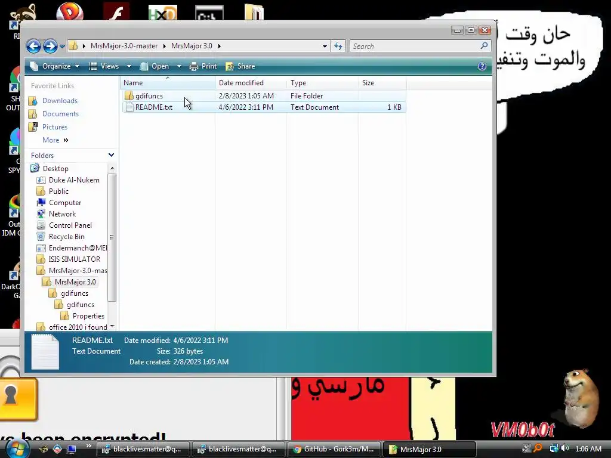611x458 pixels.
Task: Click folder tree scroll down arrow
Action: [112, 326]
